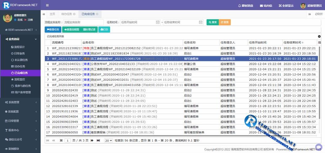Click 新建公告 task name cell

click(201, 64)
